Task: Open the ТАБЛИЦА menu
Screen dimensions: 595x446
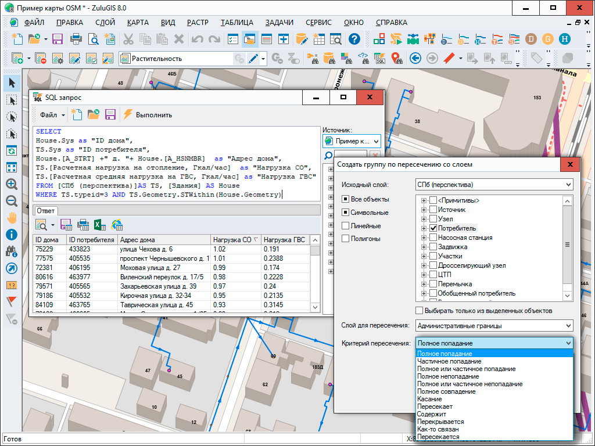Action: 236,23
